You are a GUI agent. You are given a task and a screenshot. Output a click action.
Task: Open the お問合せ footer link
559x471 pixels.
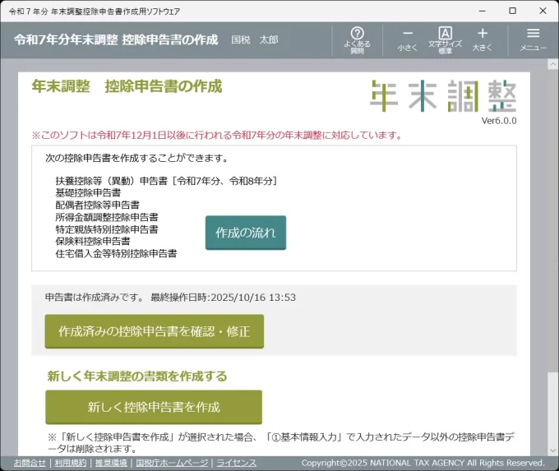30,463
